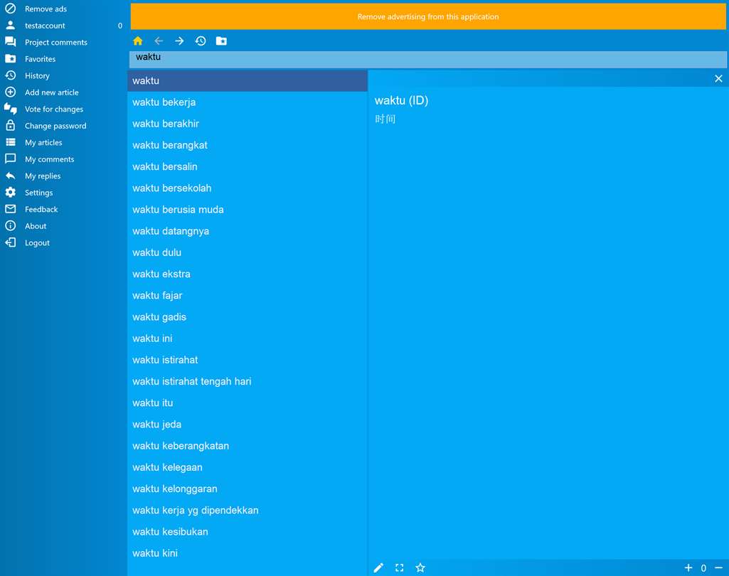Go to home via the yellow house icon
Screen dimensions: 729x576
(137, 41)
